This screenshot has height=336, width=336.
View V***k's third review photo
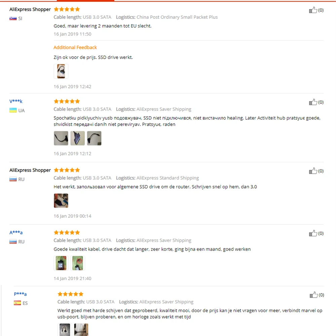(x=94, y=138)
